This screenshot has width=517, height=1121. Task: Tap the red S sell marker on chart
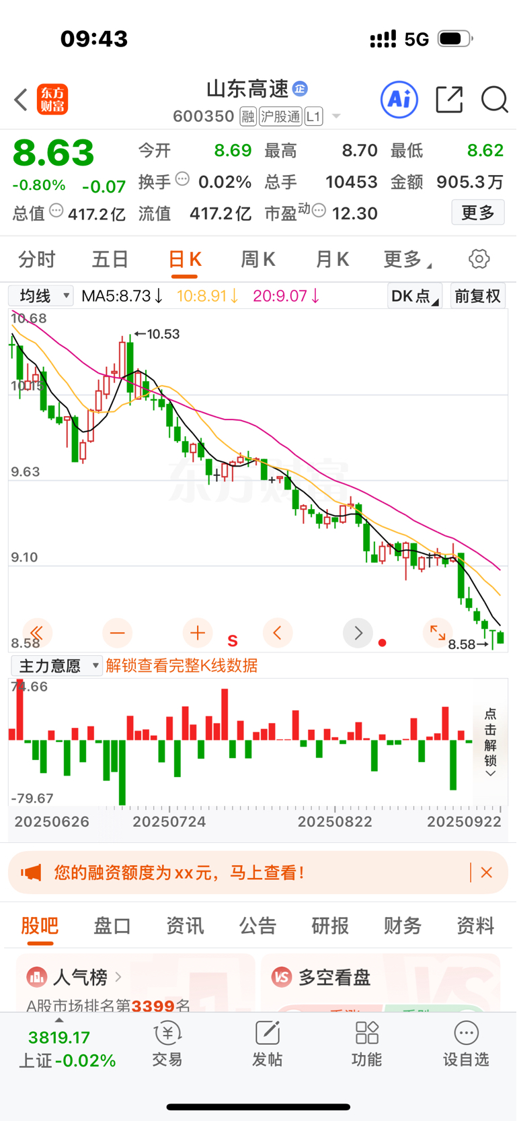pyautogui.click(x=233, y=641)
